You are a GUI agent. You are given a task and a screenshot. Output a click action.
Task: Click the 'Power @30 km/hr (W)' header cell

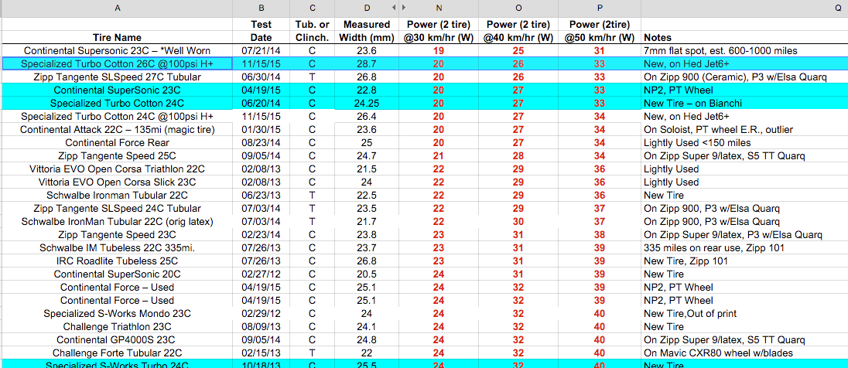(x=439, y=31)
